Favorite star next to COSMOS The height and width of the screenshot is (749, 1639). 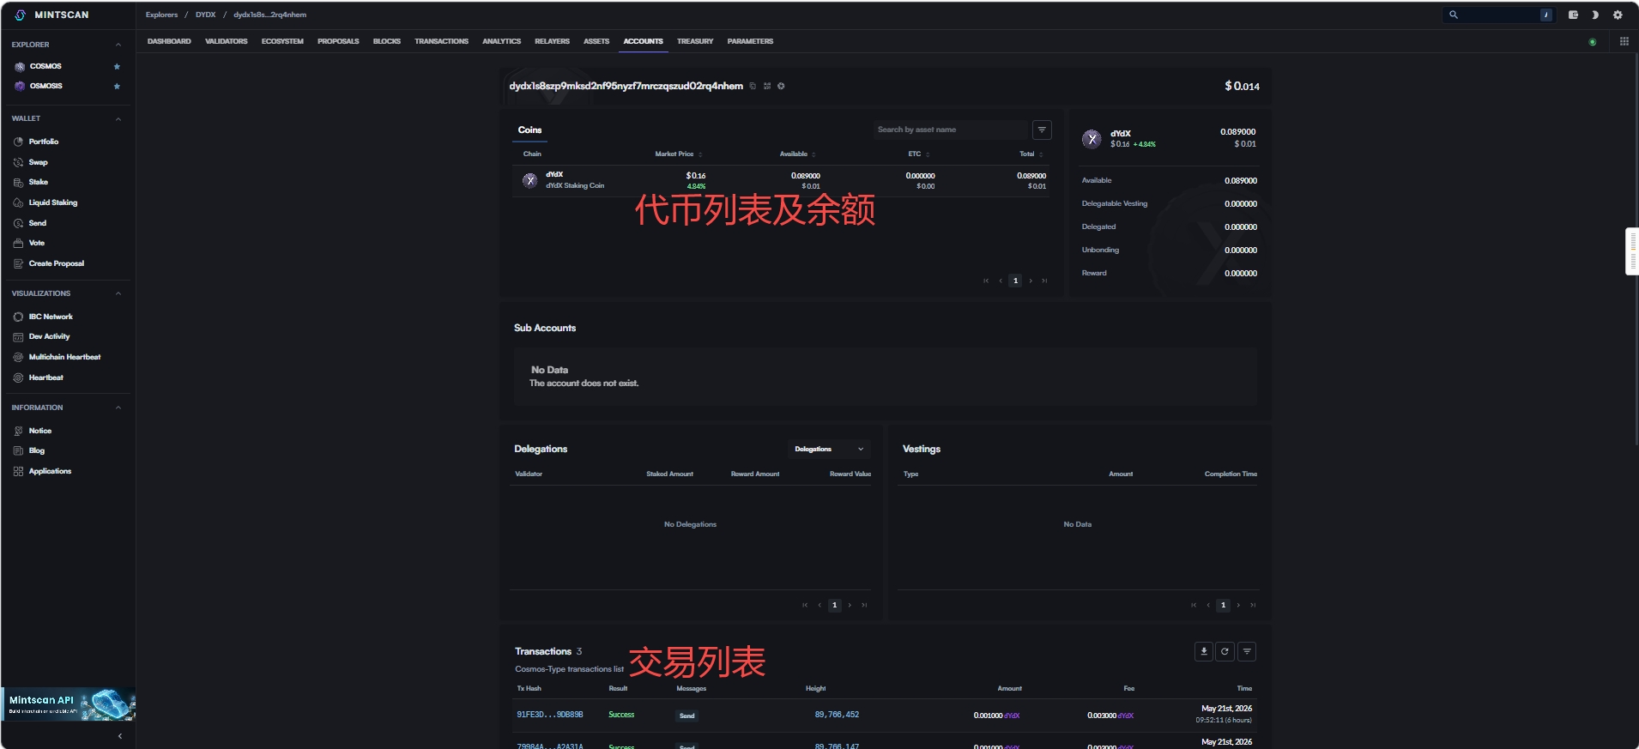[117, 66]
